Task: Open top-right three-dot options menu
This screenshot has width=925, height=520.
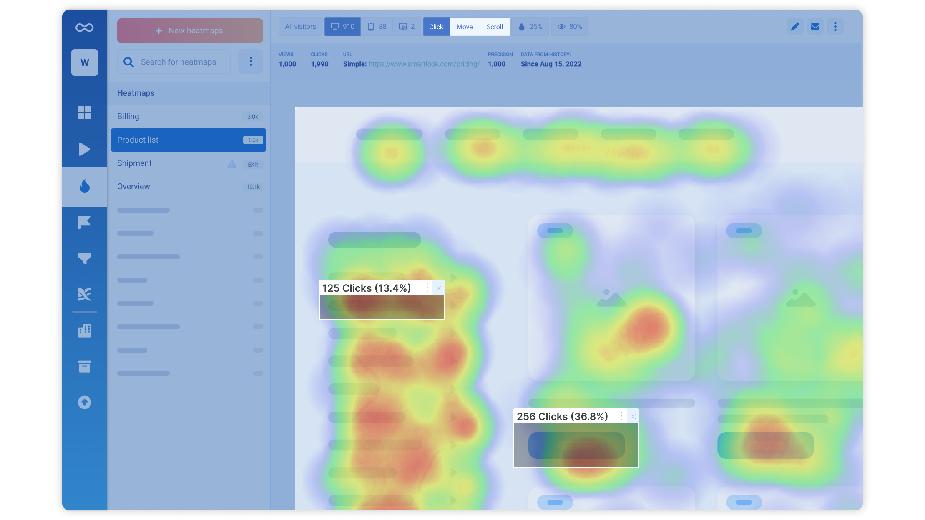Action: [x=835, y=27]
